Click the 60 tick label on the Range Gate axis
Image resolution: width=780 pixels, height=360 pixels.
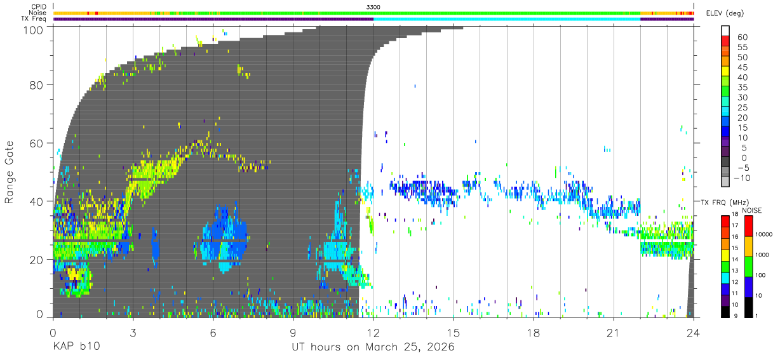tap(36, 143)
